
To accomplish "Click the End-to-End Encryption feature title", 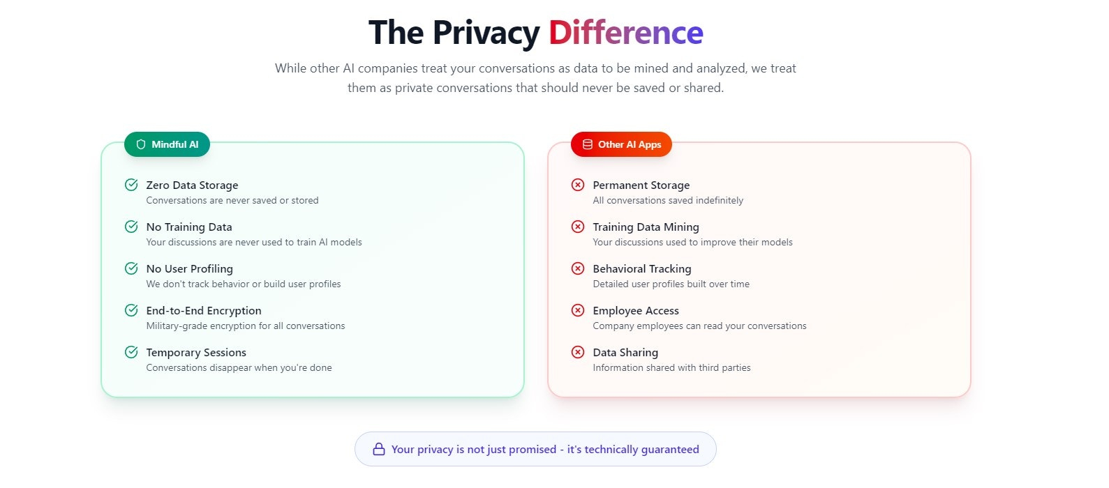I will click(204, 311).
